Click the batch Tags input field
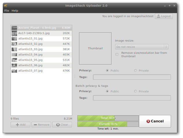Viewport: 183px width, 138px height. tap(132, 98)
